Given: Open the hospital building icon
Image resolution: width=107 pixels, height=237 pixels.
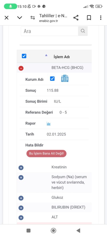Looking at the screenshot, I should click(x=65, y=78).
